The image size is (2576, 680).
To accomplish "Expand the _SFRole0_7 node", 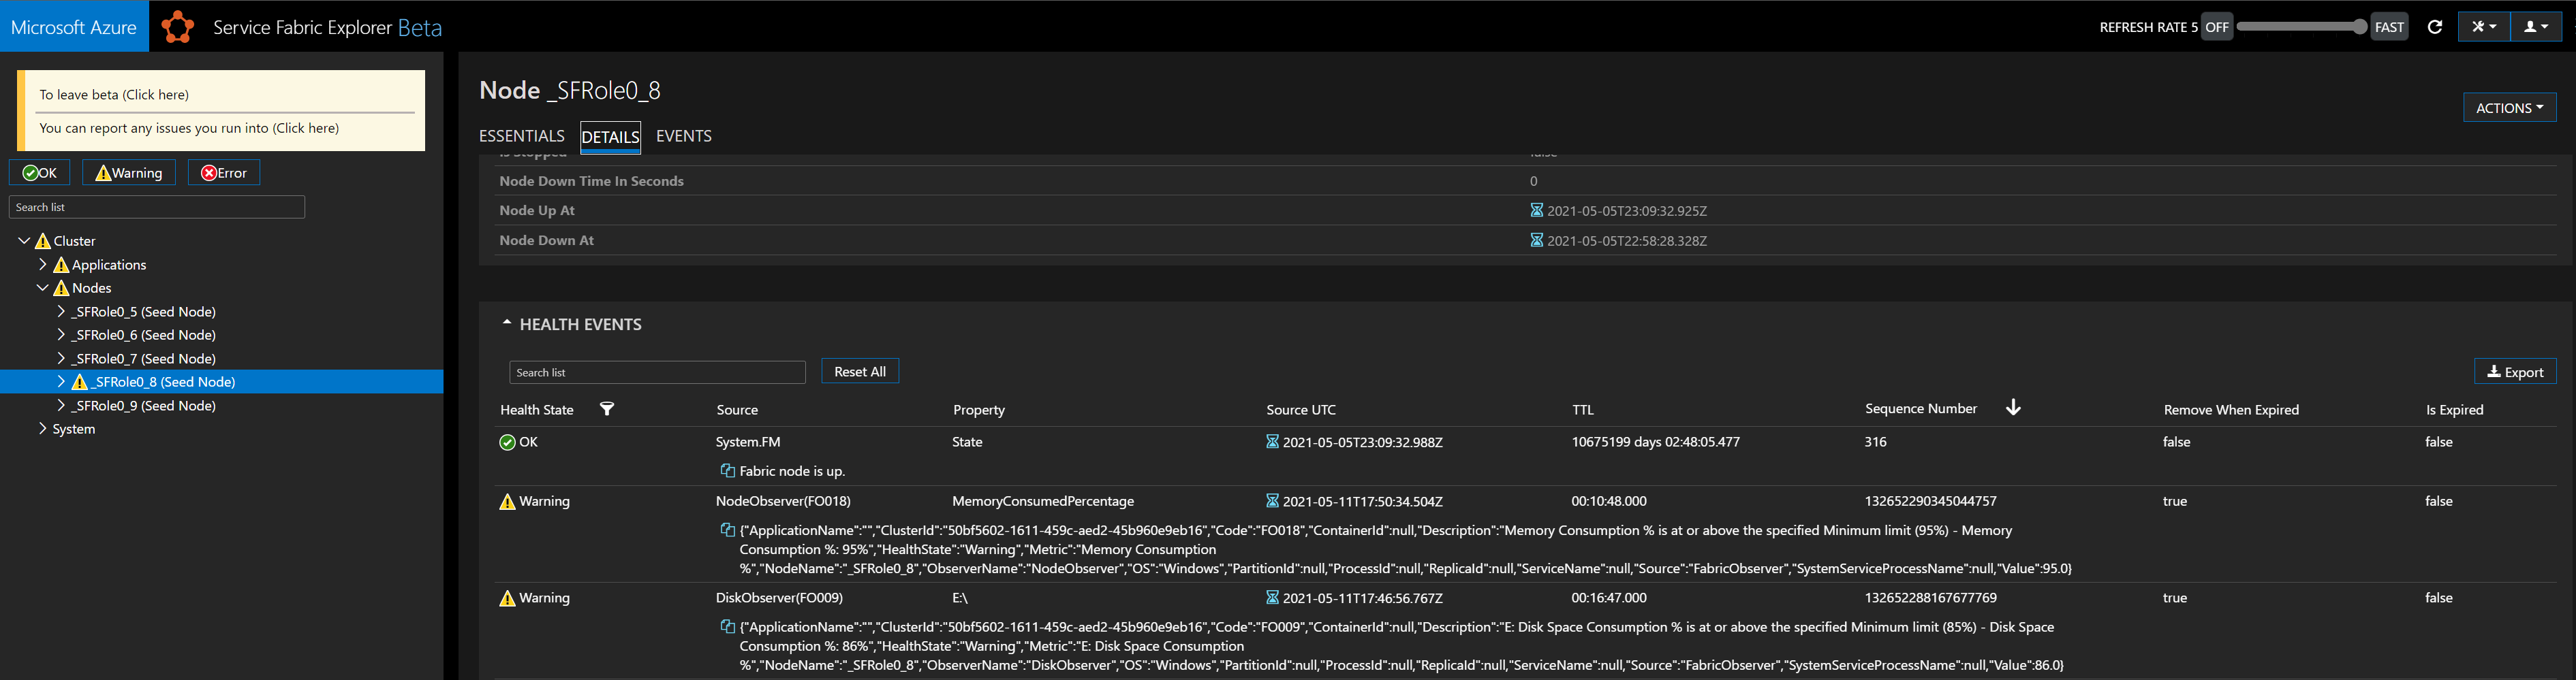I will click(61, 359).
